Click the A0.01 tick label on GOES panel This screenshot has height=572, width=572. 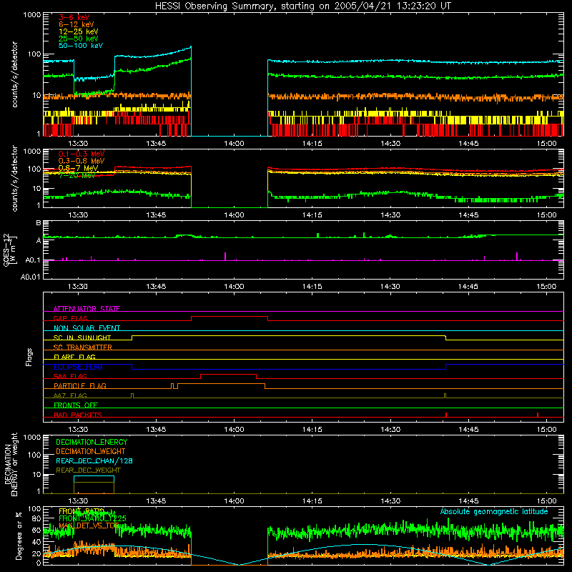point(31,277)
